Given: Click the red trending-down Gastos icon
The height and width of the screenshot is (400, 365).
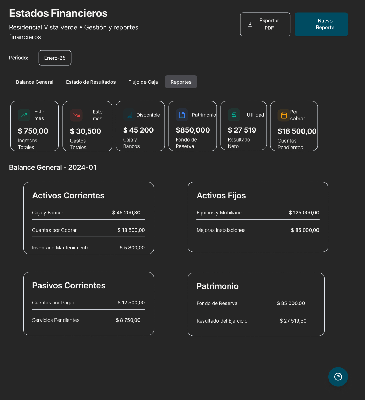Looking at the screenshot, I should [x=76, y=115].
